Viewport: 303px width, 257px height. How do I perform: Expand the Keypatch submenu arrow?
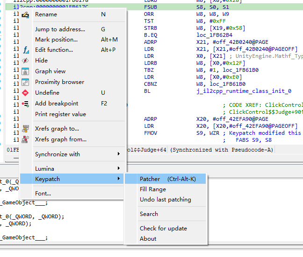point(119,179)
